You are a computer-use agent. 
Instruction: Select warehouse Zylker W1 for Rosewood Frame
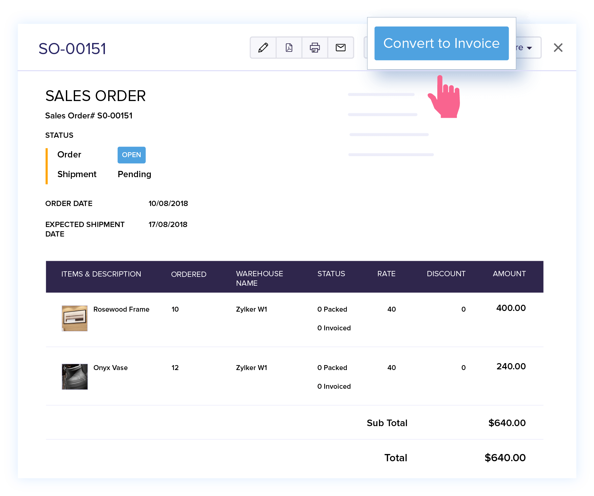click(x=251, y=309)
